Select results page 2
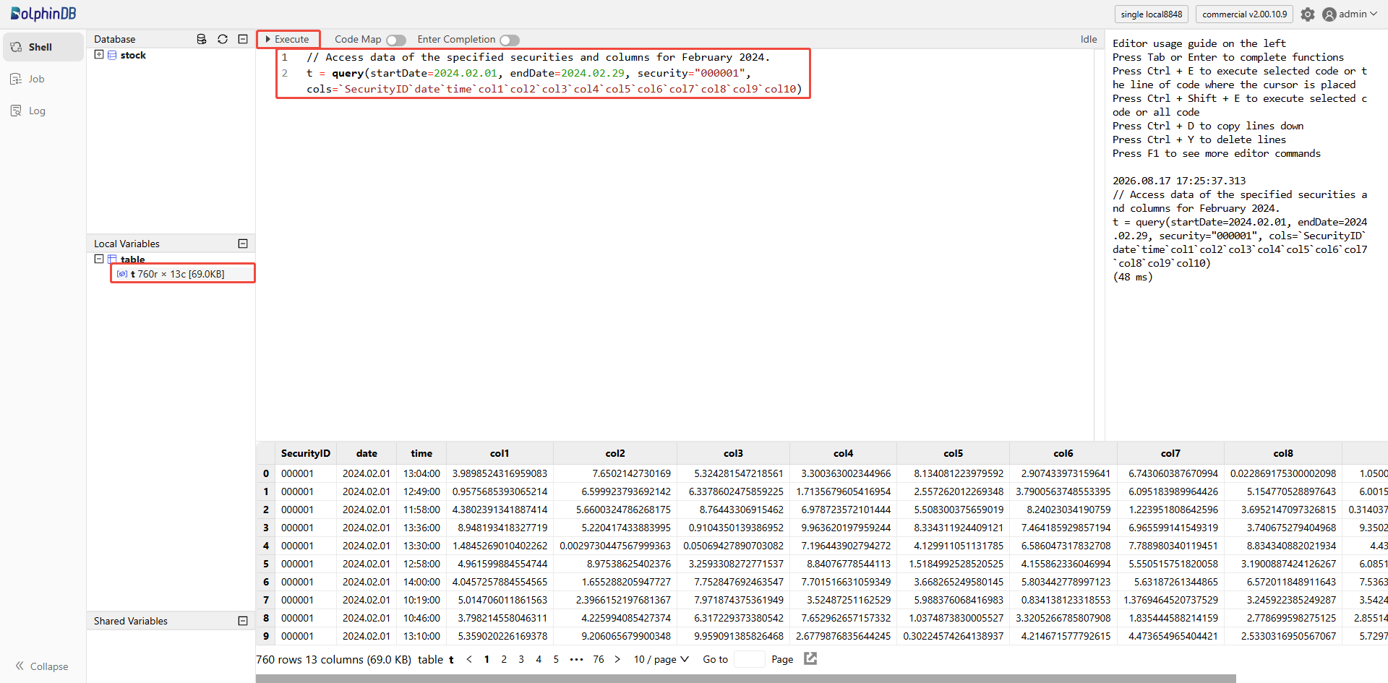The width and height of the screenshot is (1388, 683). click(504, 659)
